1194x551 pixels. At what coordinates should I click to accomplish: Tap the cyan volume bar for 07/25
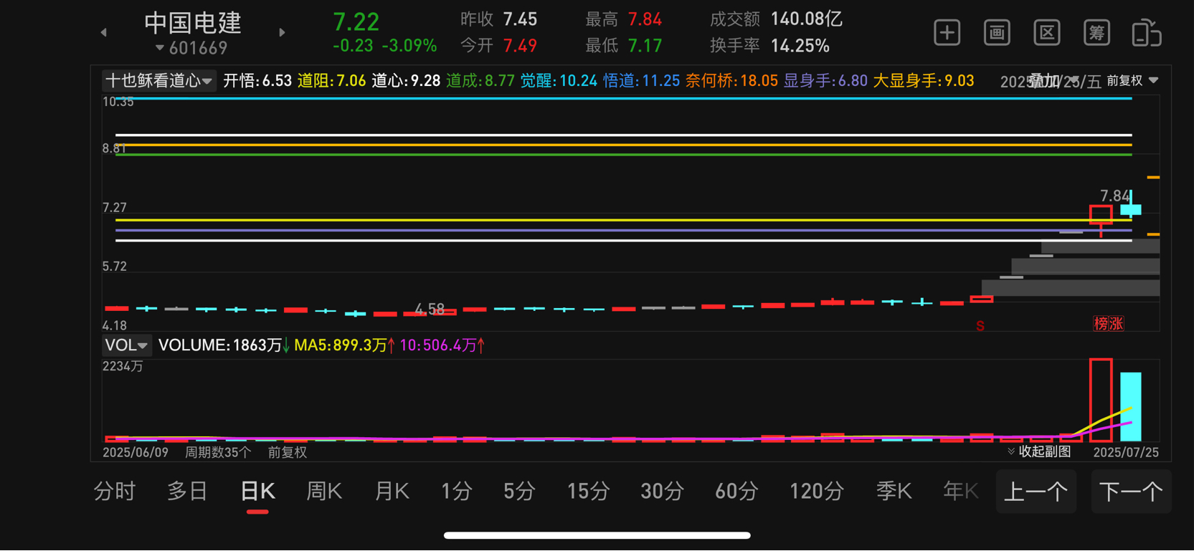click(x=1131, y=406)
